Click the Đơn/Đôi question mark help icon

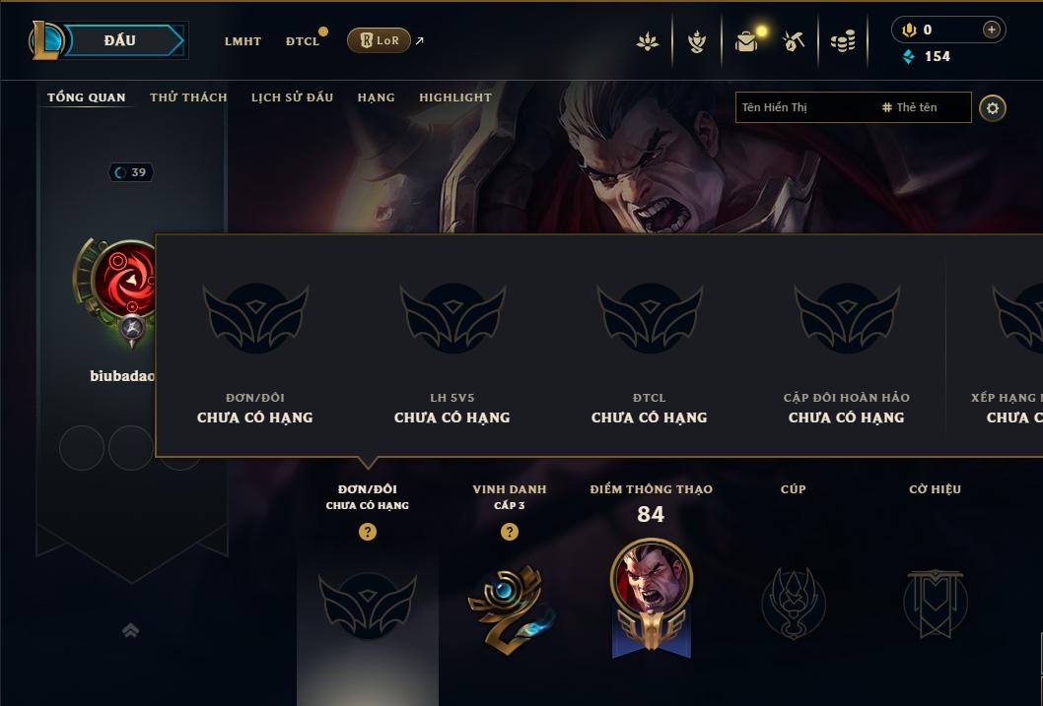pyautogui.click(x=367, y=532)
